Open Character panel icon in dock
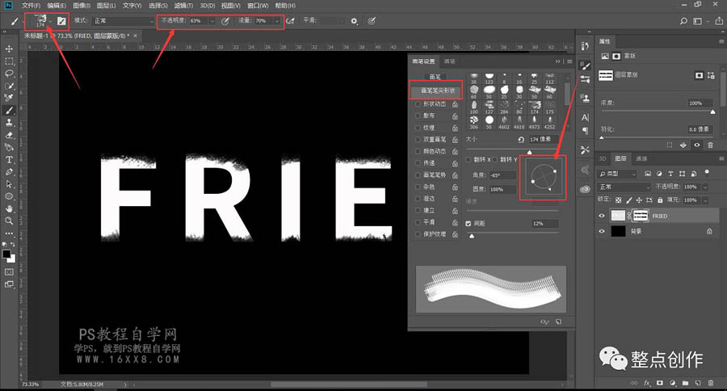727x391 pixels. click(585, 117)
